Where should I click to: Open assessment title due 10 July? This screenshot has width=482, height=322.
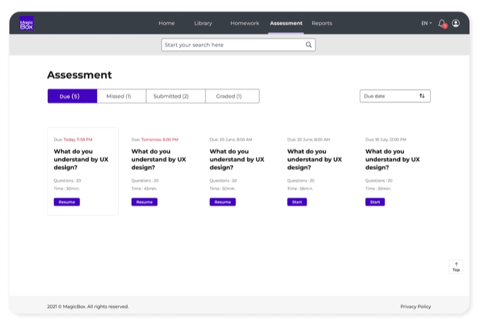pyautogui.click(x=393, y=159)
